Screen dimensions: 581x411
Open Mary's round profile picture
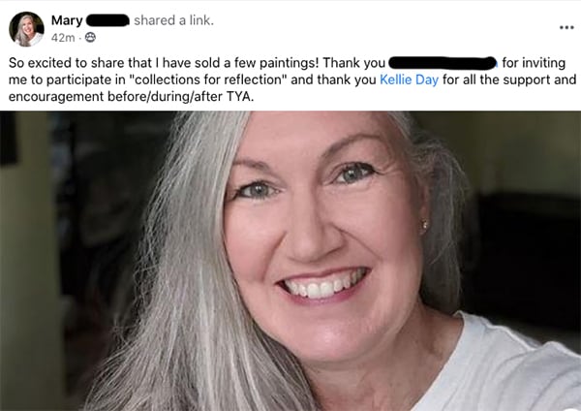click(26, 29)
